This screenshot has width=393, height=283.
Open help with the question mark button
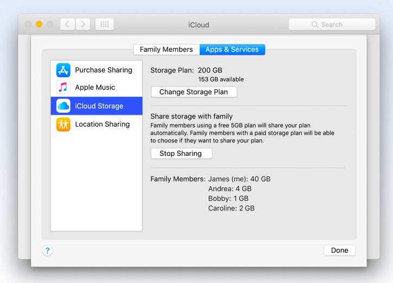tap(47, 250)
